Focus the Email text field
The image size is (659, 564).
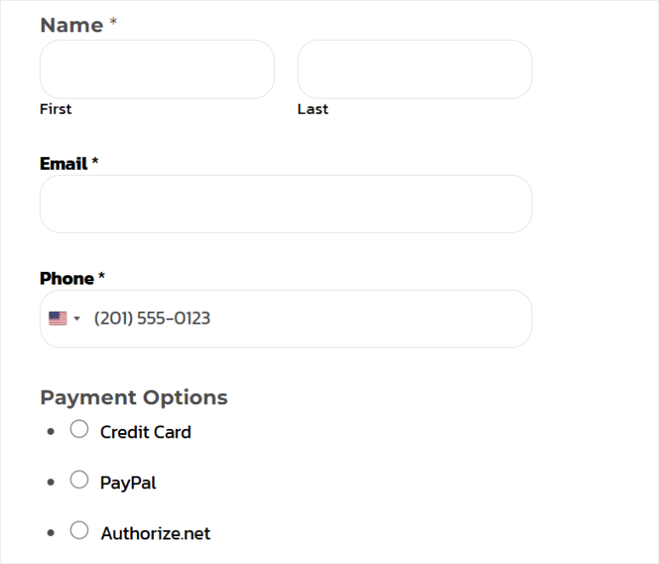(286, 204)
